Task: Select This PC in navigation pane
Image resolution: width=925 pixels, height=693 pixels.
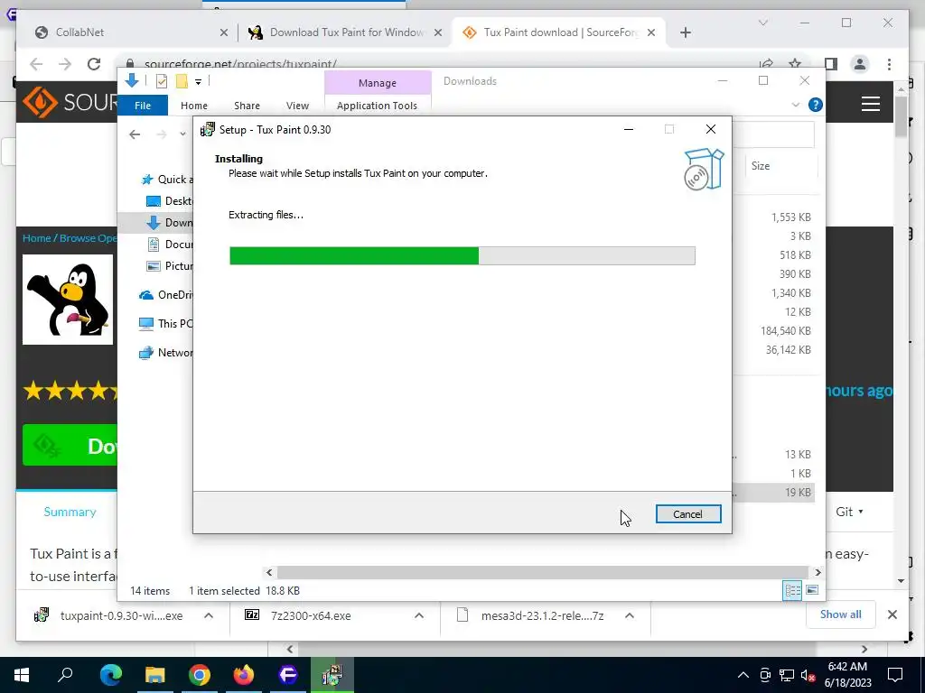Action: (166, 324)
